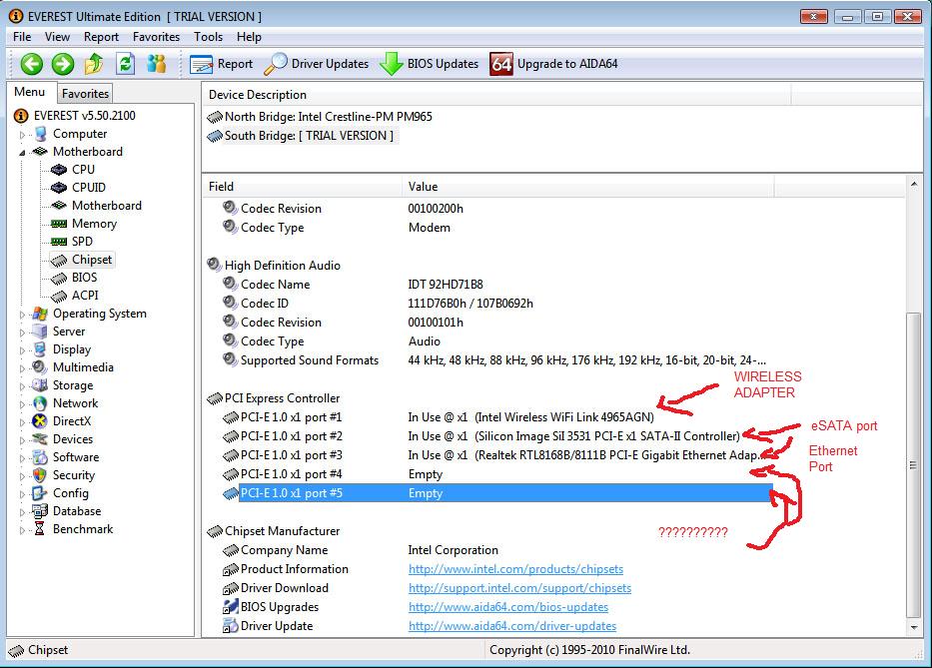The width and height of the screenshot is (932, 668).
Task: Switch to the Menu tab
Action: (x=30, y=92)
